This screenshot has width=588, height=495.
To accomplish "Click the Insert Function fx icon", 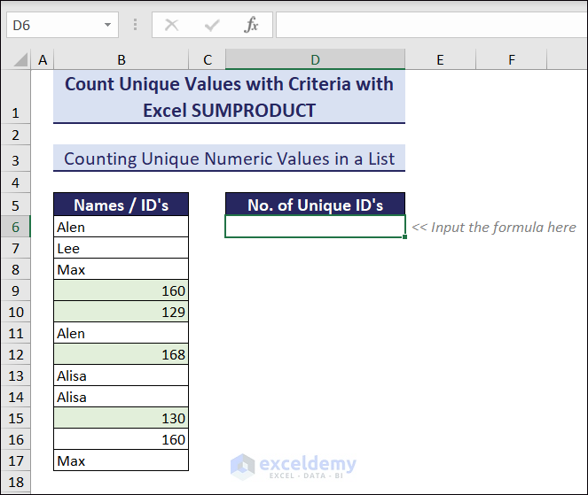I will [252, 25].
